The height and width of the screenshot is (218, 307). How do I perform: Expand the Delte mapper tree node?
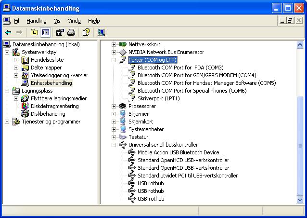tap(16, 68)
